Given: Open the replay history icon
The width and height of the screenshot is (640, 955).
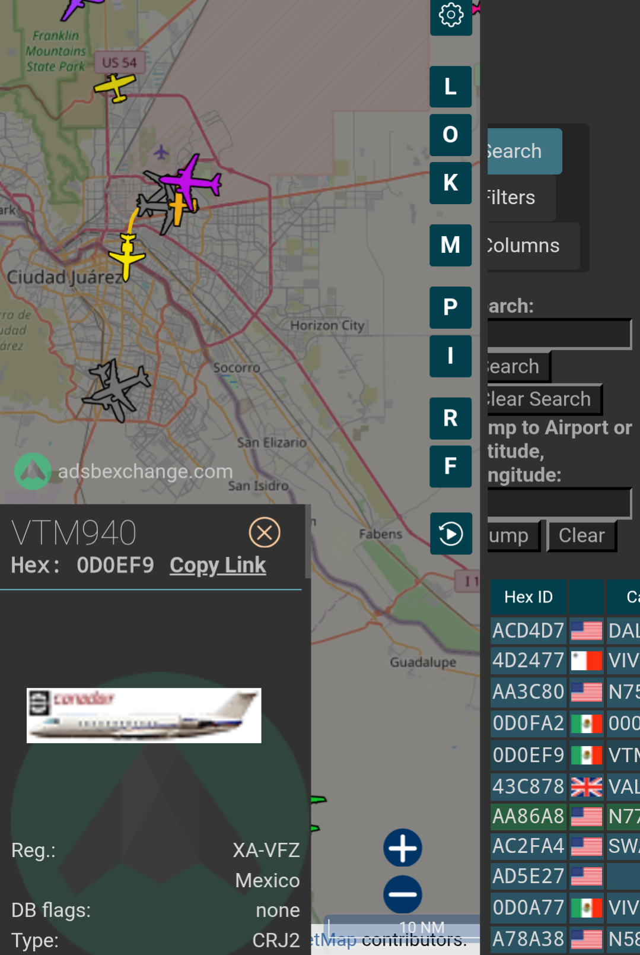Looking at the screenshot, I should coord(451,534).
